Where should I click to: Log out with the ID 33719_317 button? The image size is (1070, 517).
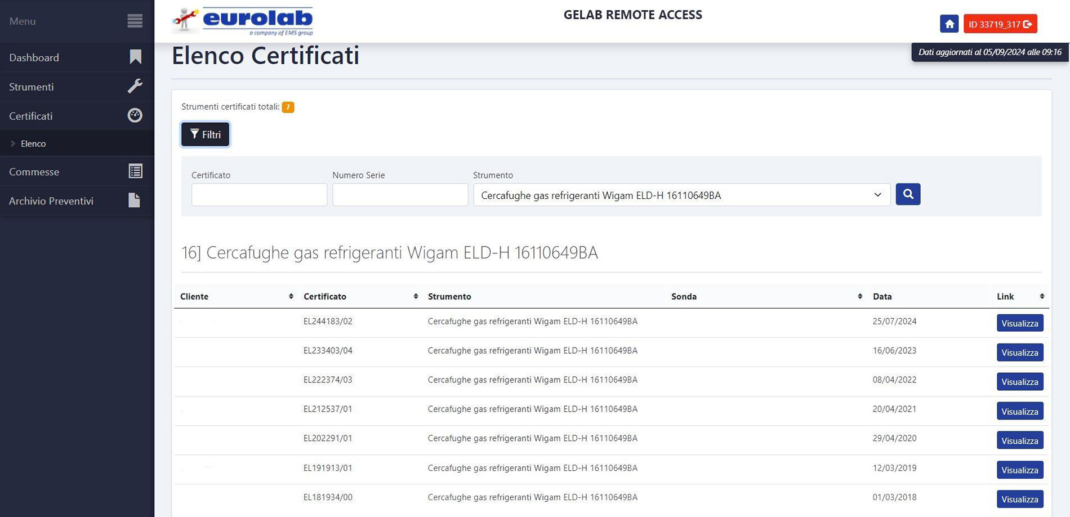(x=1000, y=24)
